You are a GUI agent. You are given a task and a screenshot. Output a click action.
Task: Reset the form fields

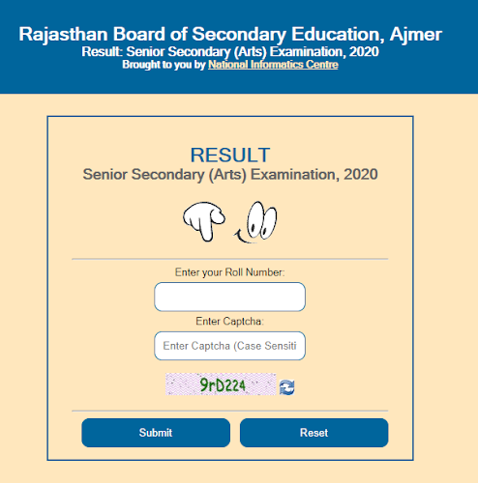(314, 433)
